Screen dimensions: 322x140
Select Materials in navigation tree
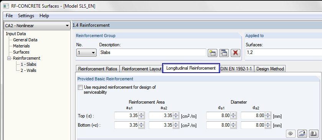[x=21, y=46]
